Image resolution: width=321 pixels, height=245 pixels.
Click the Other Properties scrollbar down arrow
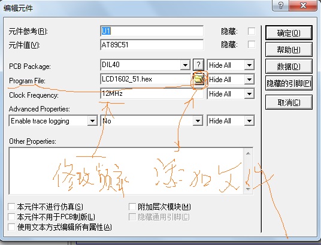click(248, 189)
